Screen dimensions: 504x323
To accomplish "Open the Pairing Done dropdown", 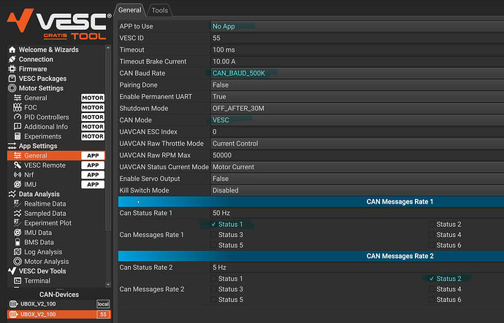I will pyautogui.click(x=357, y=85).
